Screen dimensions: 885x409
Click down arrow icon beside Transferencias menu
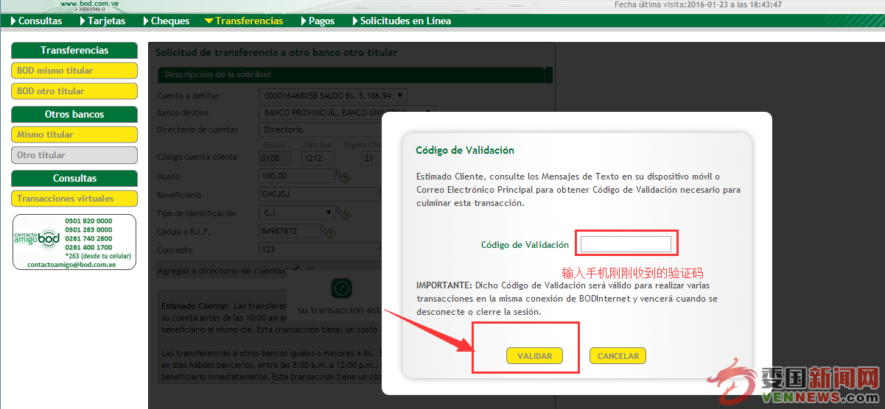click(209, 21)
